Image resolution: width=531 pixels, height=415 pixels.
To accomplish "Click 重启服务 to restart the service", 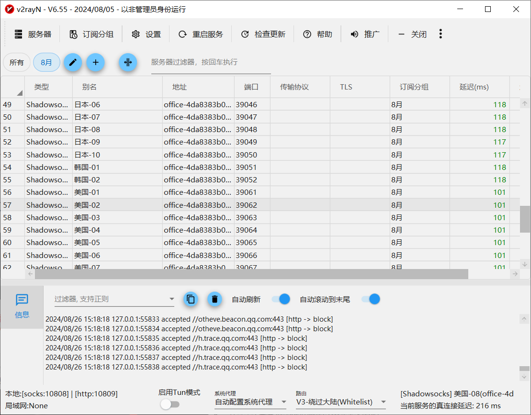I will coord(201,34).
